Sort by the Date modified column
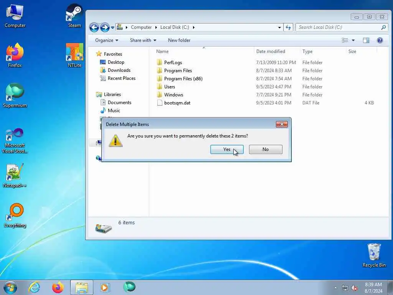Image resolution: width=393 pixels, height=295 pixels. (277, 51)
